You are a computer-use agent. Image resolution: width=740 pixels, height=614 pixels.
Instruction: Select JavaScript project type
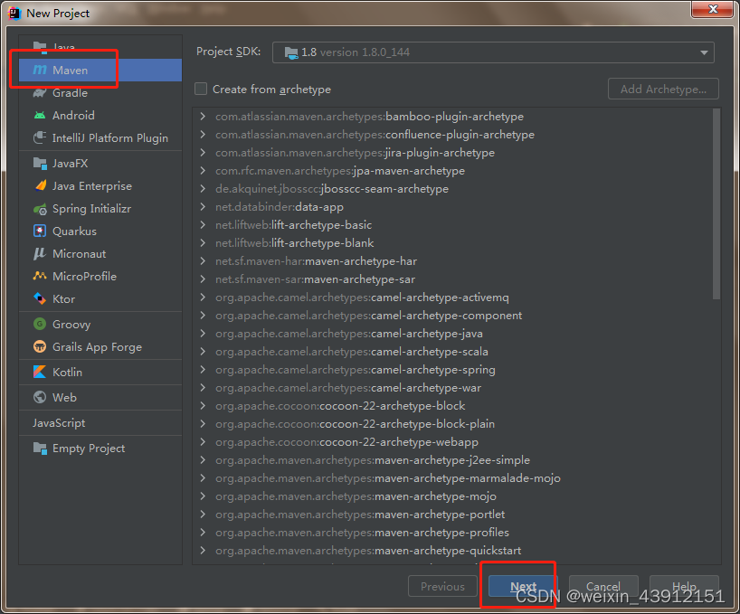[x=100, y=423]
